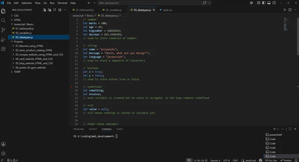The width and height of the screenshot is (299, 162).
Task: Close the 03_datatypes.js tab
Action: pyautogui.click(x=154, y=10)
